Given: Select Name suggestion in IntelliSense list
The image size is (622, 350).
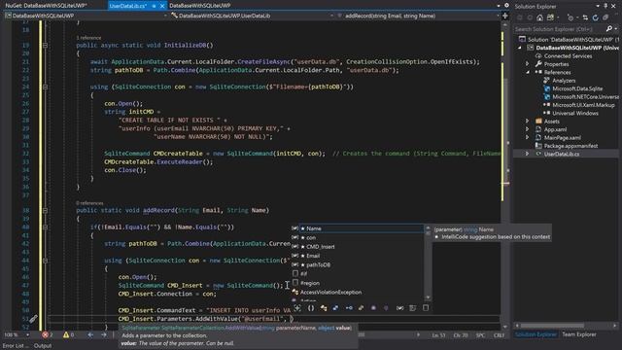Looking at the screenshot, I should [358, 228].
